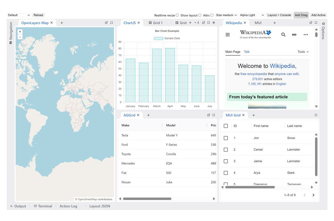
Task: Click the MUI Grid vertical scrollbar thumb
Action: tap(316, 157)
